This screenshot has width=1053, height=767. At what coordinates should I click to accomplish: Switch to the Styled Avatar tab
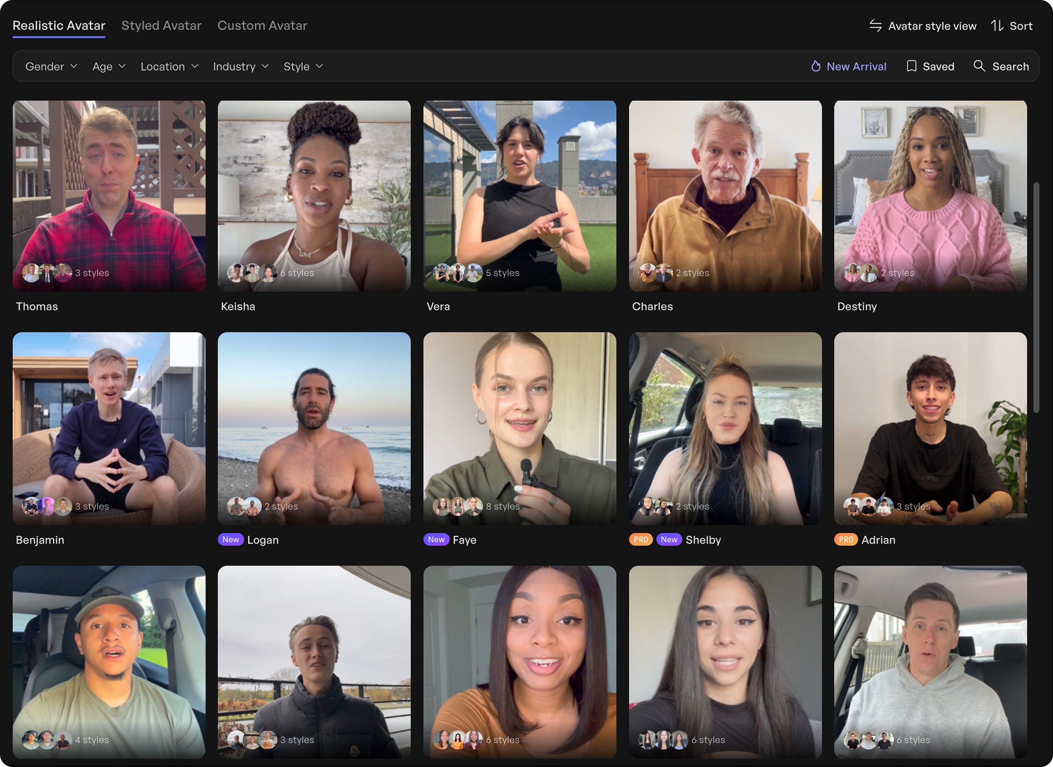pyautogui.click(x=161, y=25)
